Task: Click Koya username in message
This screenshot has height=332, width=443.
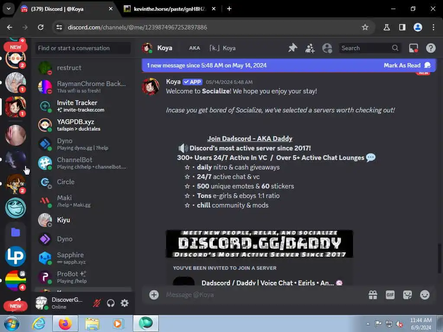Action: coord(173,82)
